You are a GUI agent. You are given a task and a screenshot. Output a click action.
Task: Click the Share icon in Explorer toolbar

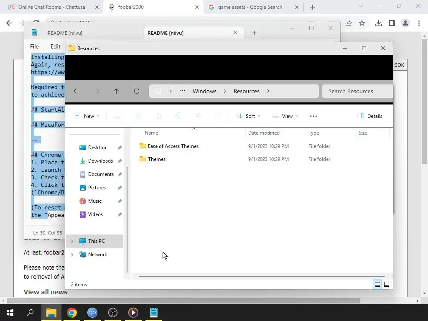click(x=198, y=116)
